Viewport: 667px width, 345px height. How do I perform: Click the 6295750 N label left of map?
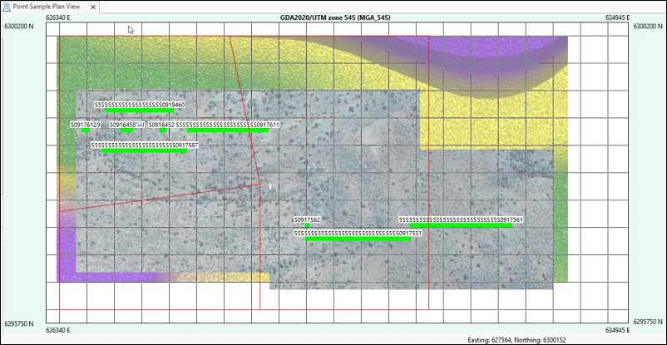click(19, 323)
